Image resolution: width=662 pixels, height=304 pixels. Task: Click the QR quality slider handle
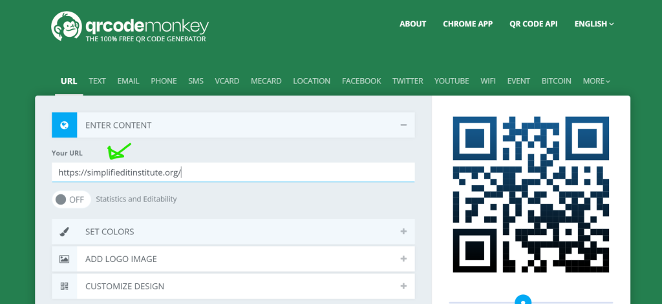point(524,300)
